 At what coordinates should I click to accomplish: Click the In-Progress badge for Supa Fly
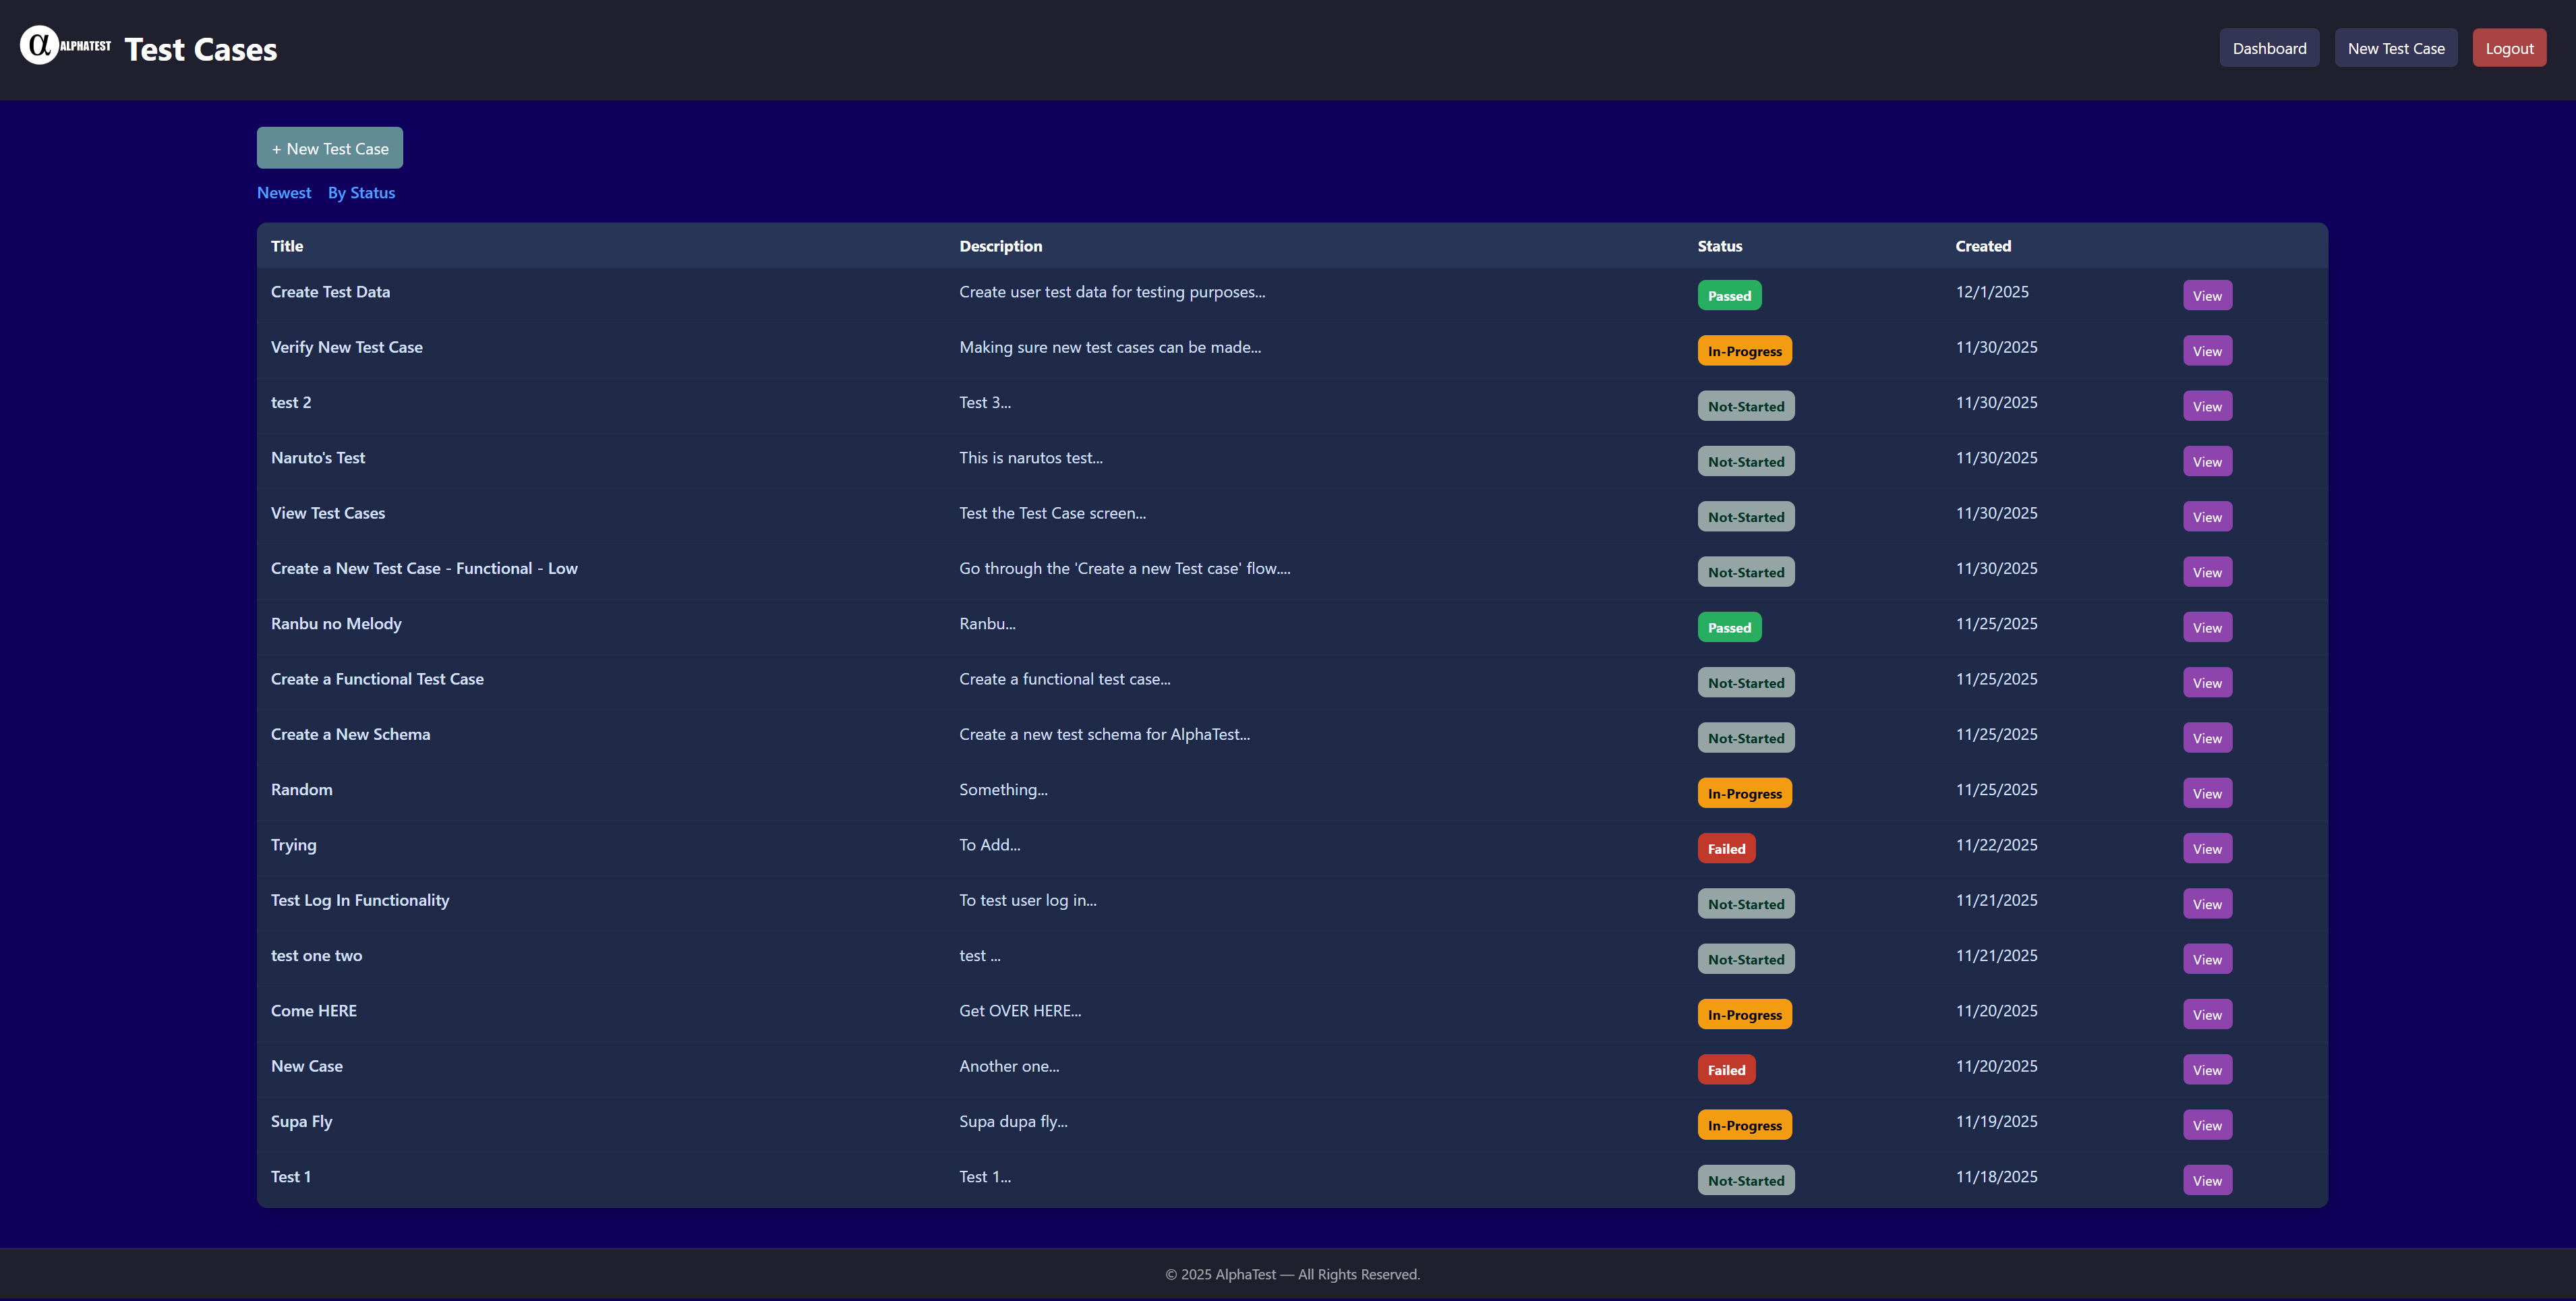[1743, 1125]
